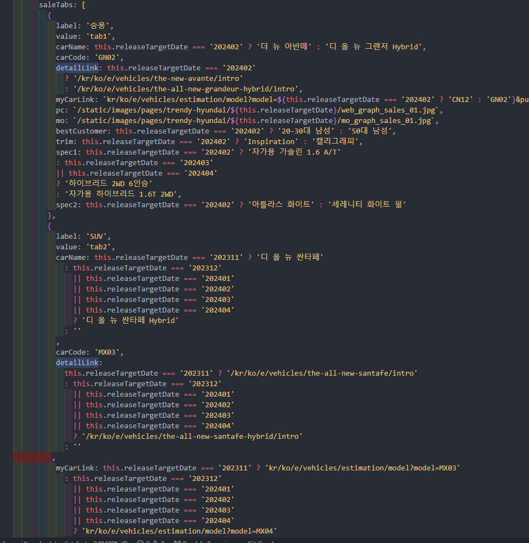The width and height of the screenshot is (529, 543).
Task: Place cursor on mo_graph_sales_01.jpg in mo line
Action: tap(386, 121)
